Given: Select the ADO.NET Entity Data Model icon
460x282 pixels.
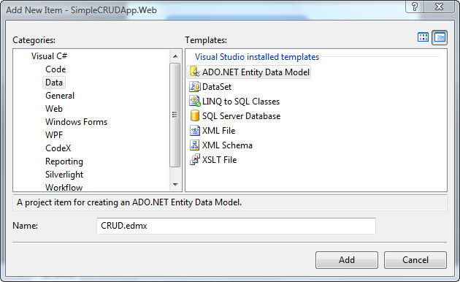Looking at the screenshot, I should point(194,72).
